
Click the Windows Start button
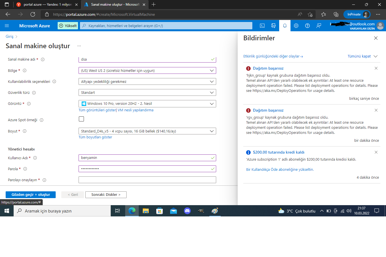[7, 211]
